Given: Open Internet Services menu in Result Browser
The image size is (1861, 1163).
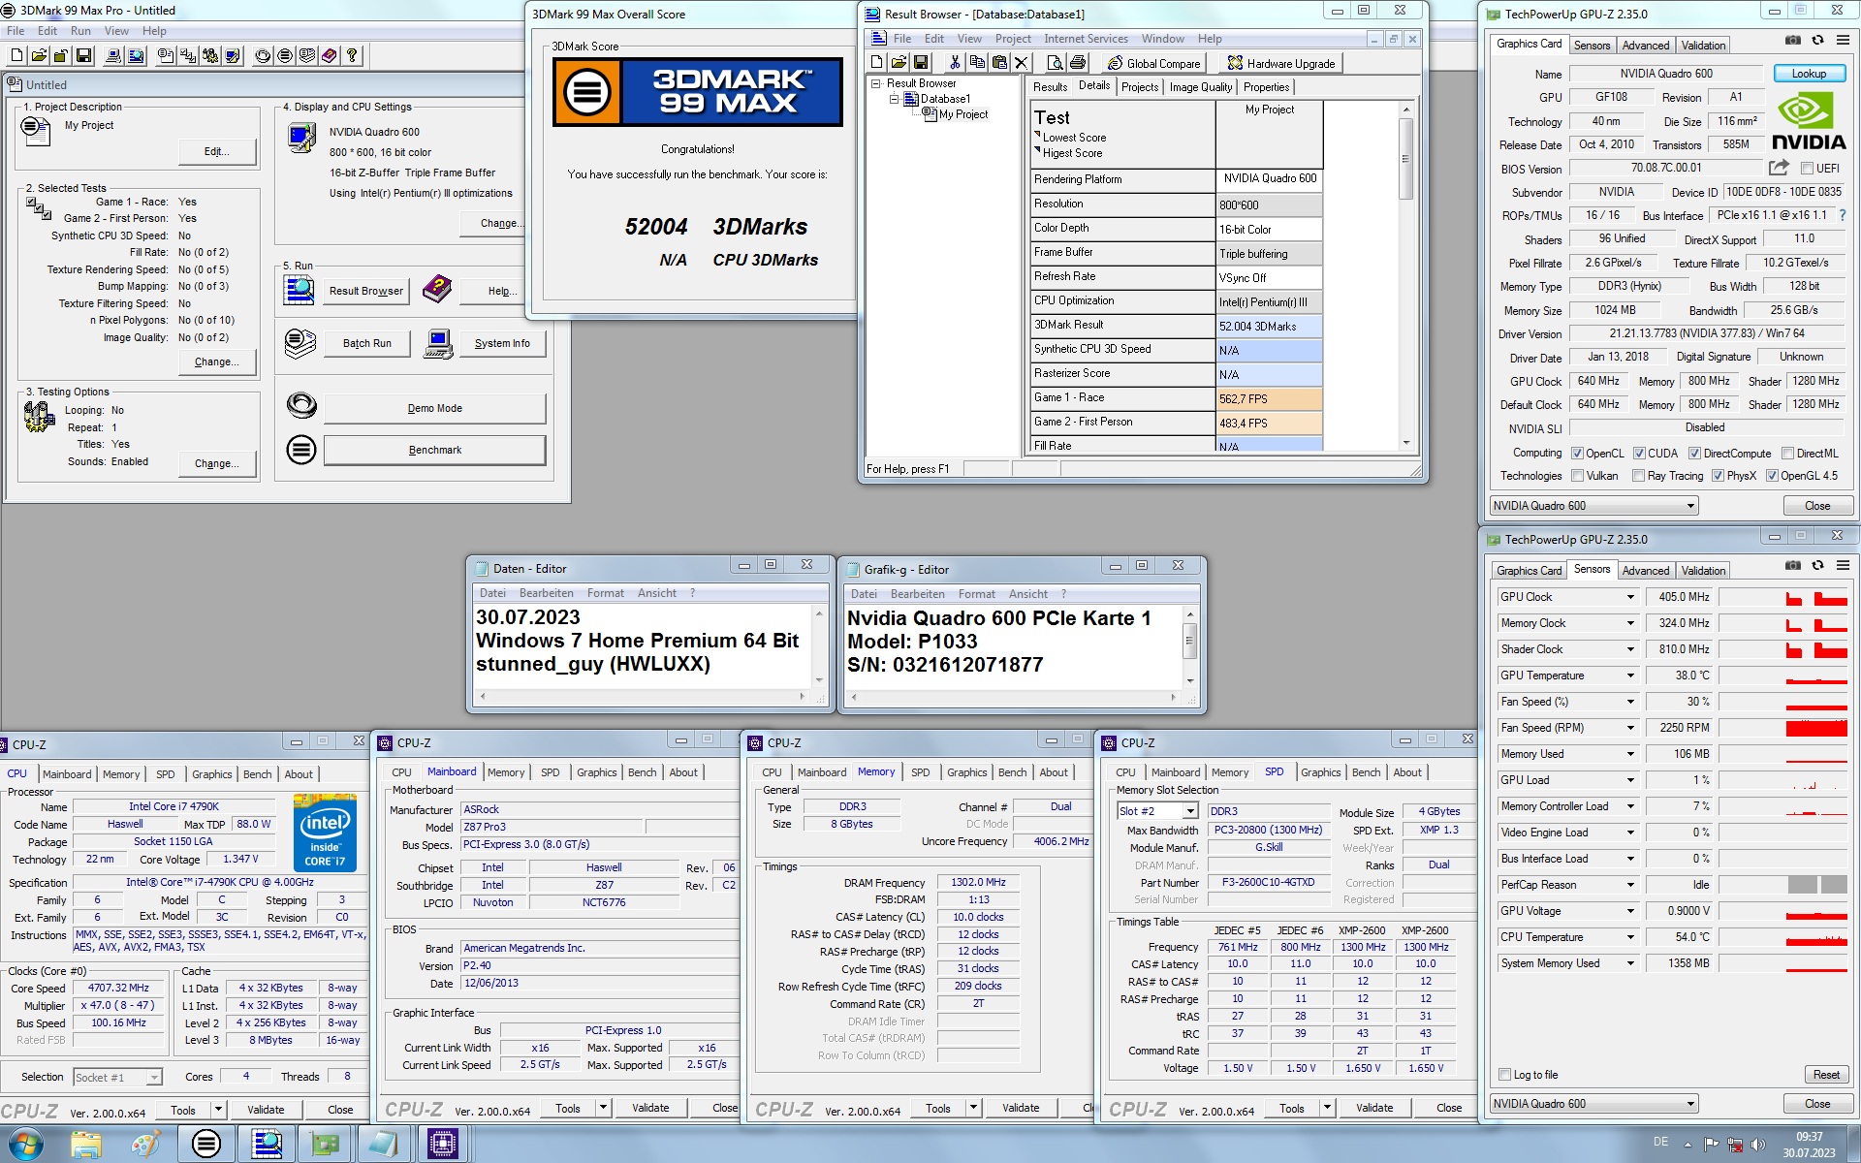Looking at the screenshot, I should click(x=1086, y=39).
